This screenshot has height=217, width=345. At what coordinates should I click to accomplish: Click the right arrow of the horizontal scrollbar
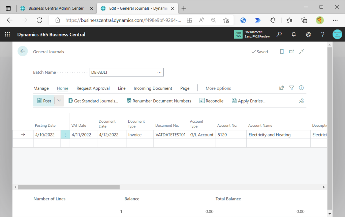(324, 187)
